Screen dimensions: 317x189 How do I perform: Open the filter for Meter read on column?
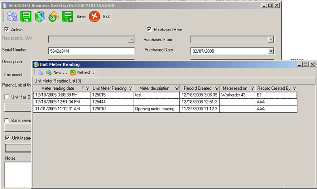(252, 88)
